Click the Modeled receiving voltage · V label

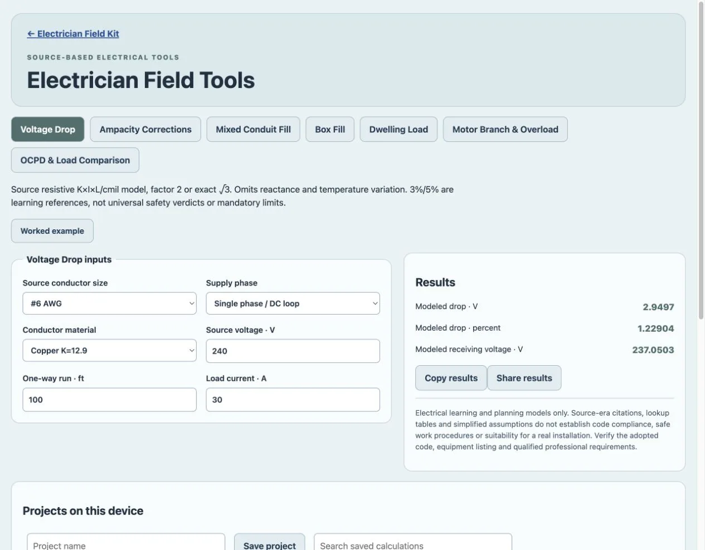[x=469, y=349]
